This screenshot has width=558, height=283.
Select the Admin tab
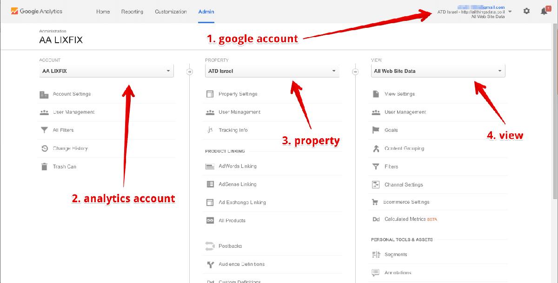coord(206,12)
